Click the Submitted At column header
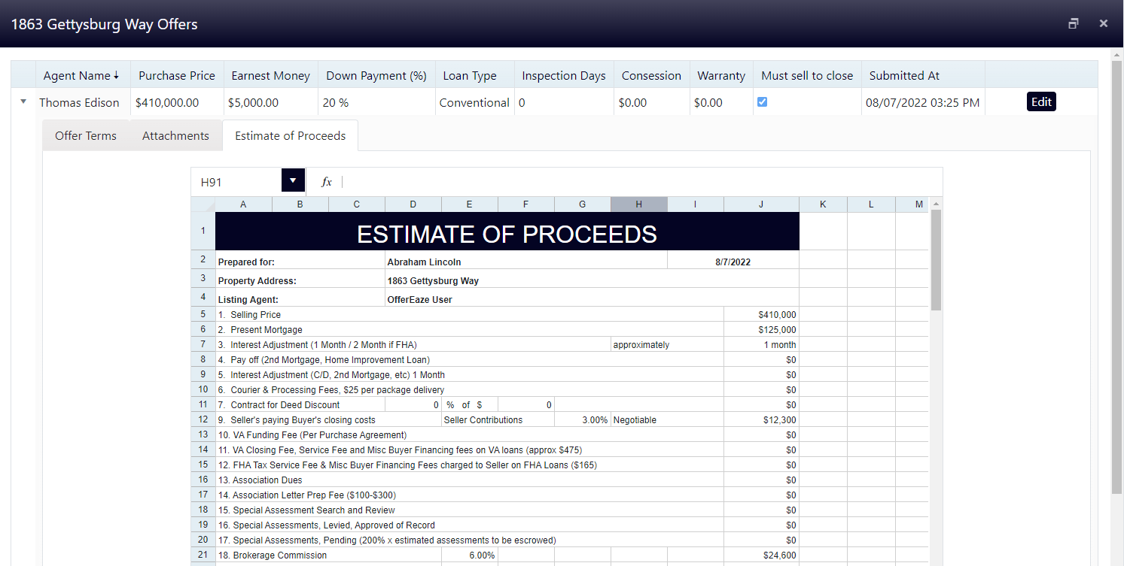Image resolution: width=1124 pixels, height=566 pixels. coord(904,76)
